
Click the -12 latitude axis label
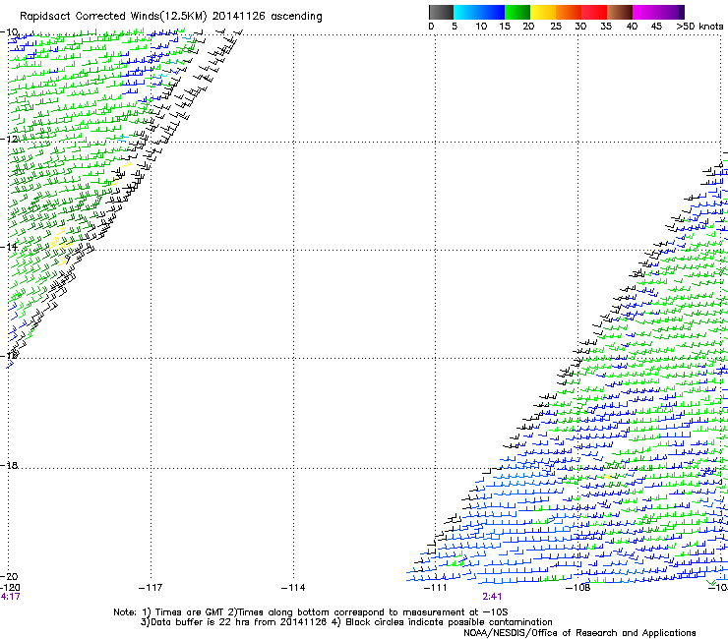coord(9,140)
